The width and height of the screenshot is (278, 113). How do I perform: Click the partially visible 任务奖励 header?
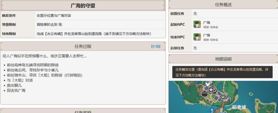(x=83, y=111)
